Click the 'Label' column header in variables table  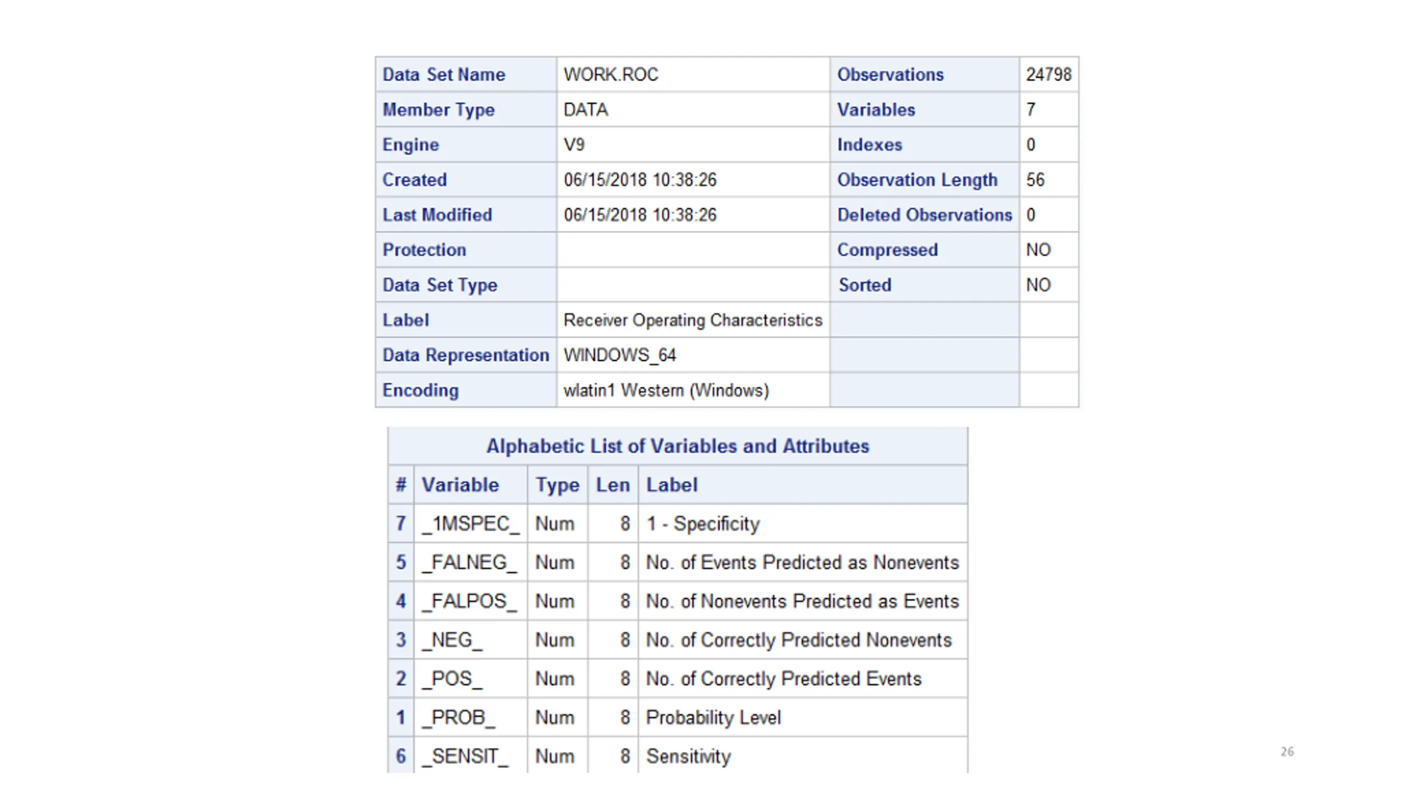[x=671, y=485]
